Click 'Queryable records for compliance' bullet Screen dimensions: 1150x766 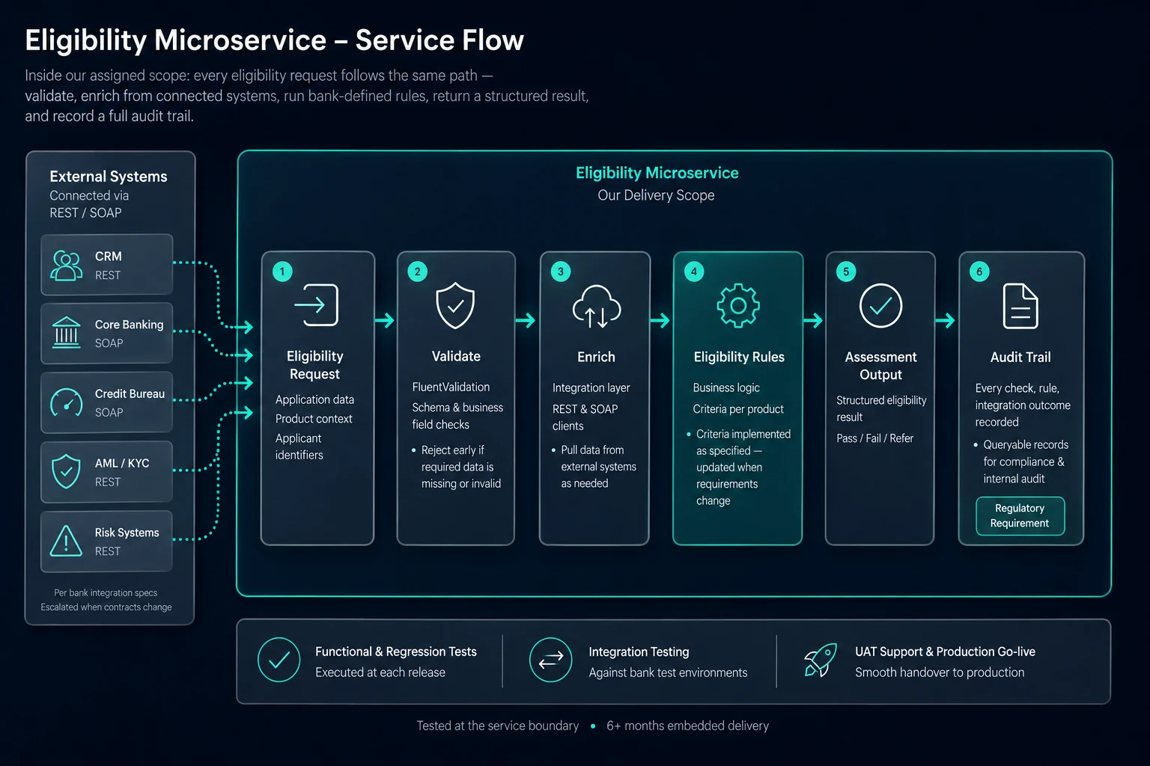pos(1021,462)
